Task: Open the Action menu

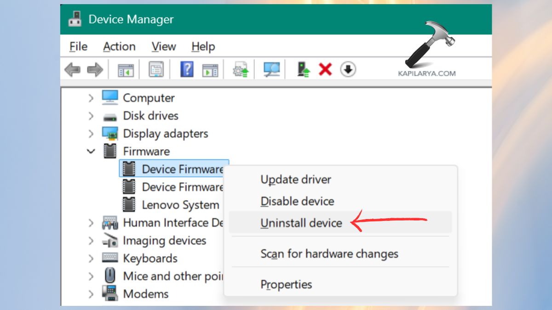Action: tap(119, 46)
